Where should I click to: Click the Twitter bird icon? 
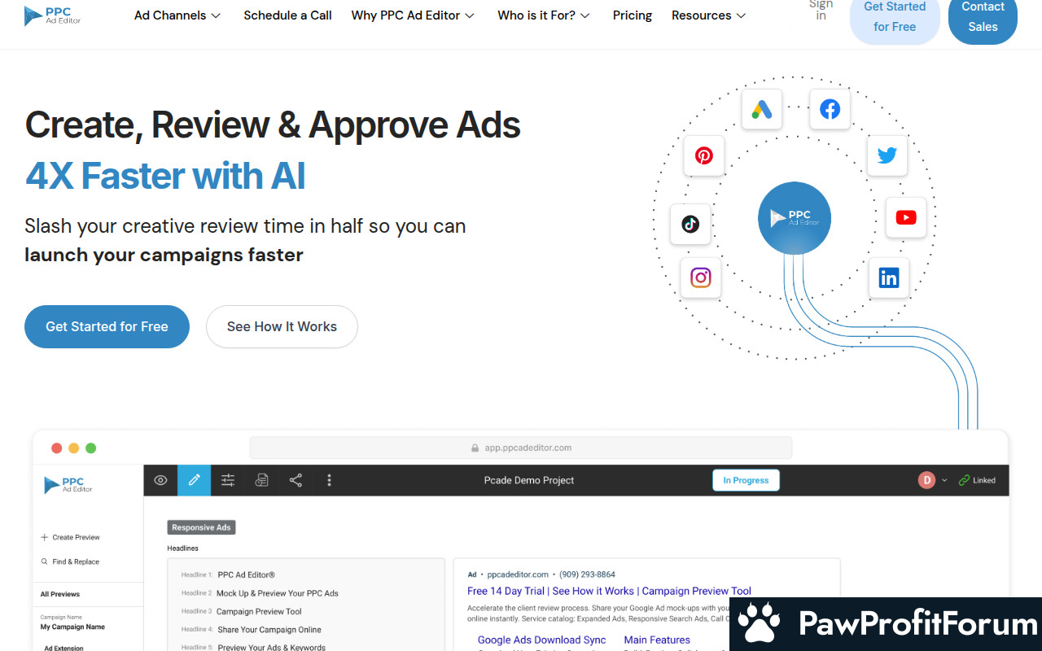tap(887, 155)
